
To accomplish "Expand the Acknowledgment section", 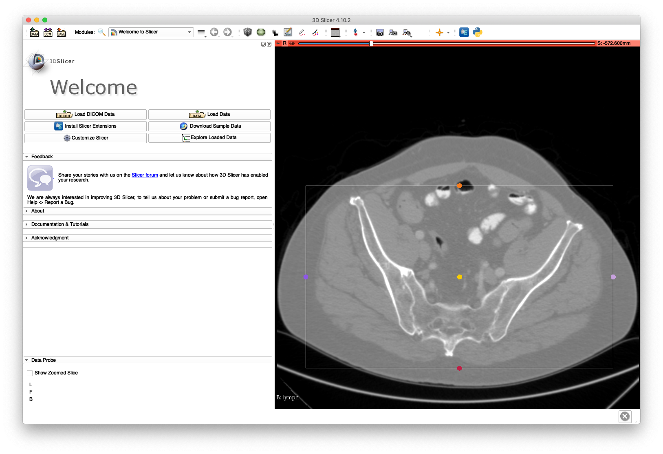I will pos(148,238).
